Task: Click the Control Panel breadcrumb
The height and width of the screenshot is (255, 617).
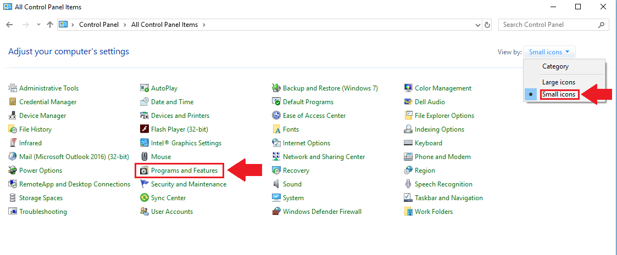Action: point(99,25)
